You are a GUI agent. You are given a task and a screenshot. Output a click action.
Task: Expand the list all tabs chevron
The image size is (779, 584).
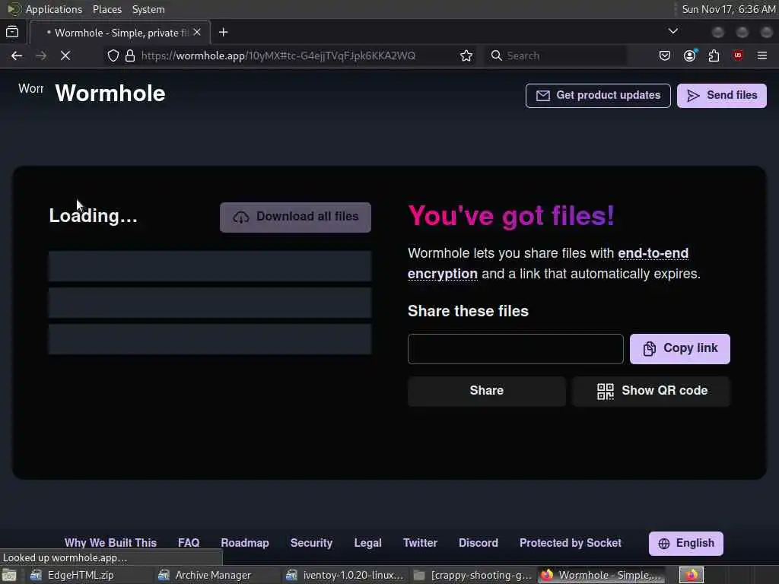tap(673, 31)
